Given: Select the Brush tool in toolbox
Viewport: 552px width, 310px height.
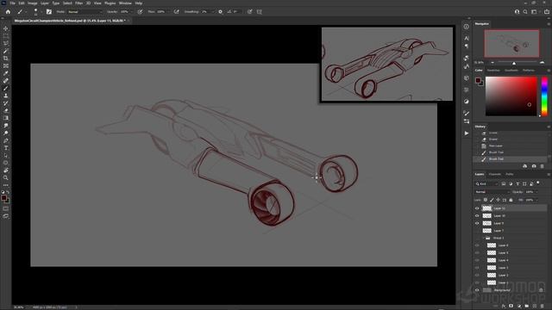Looking at the screenshot, I should (6, 88).
